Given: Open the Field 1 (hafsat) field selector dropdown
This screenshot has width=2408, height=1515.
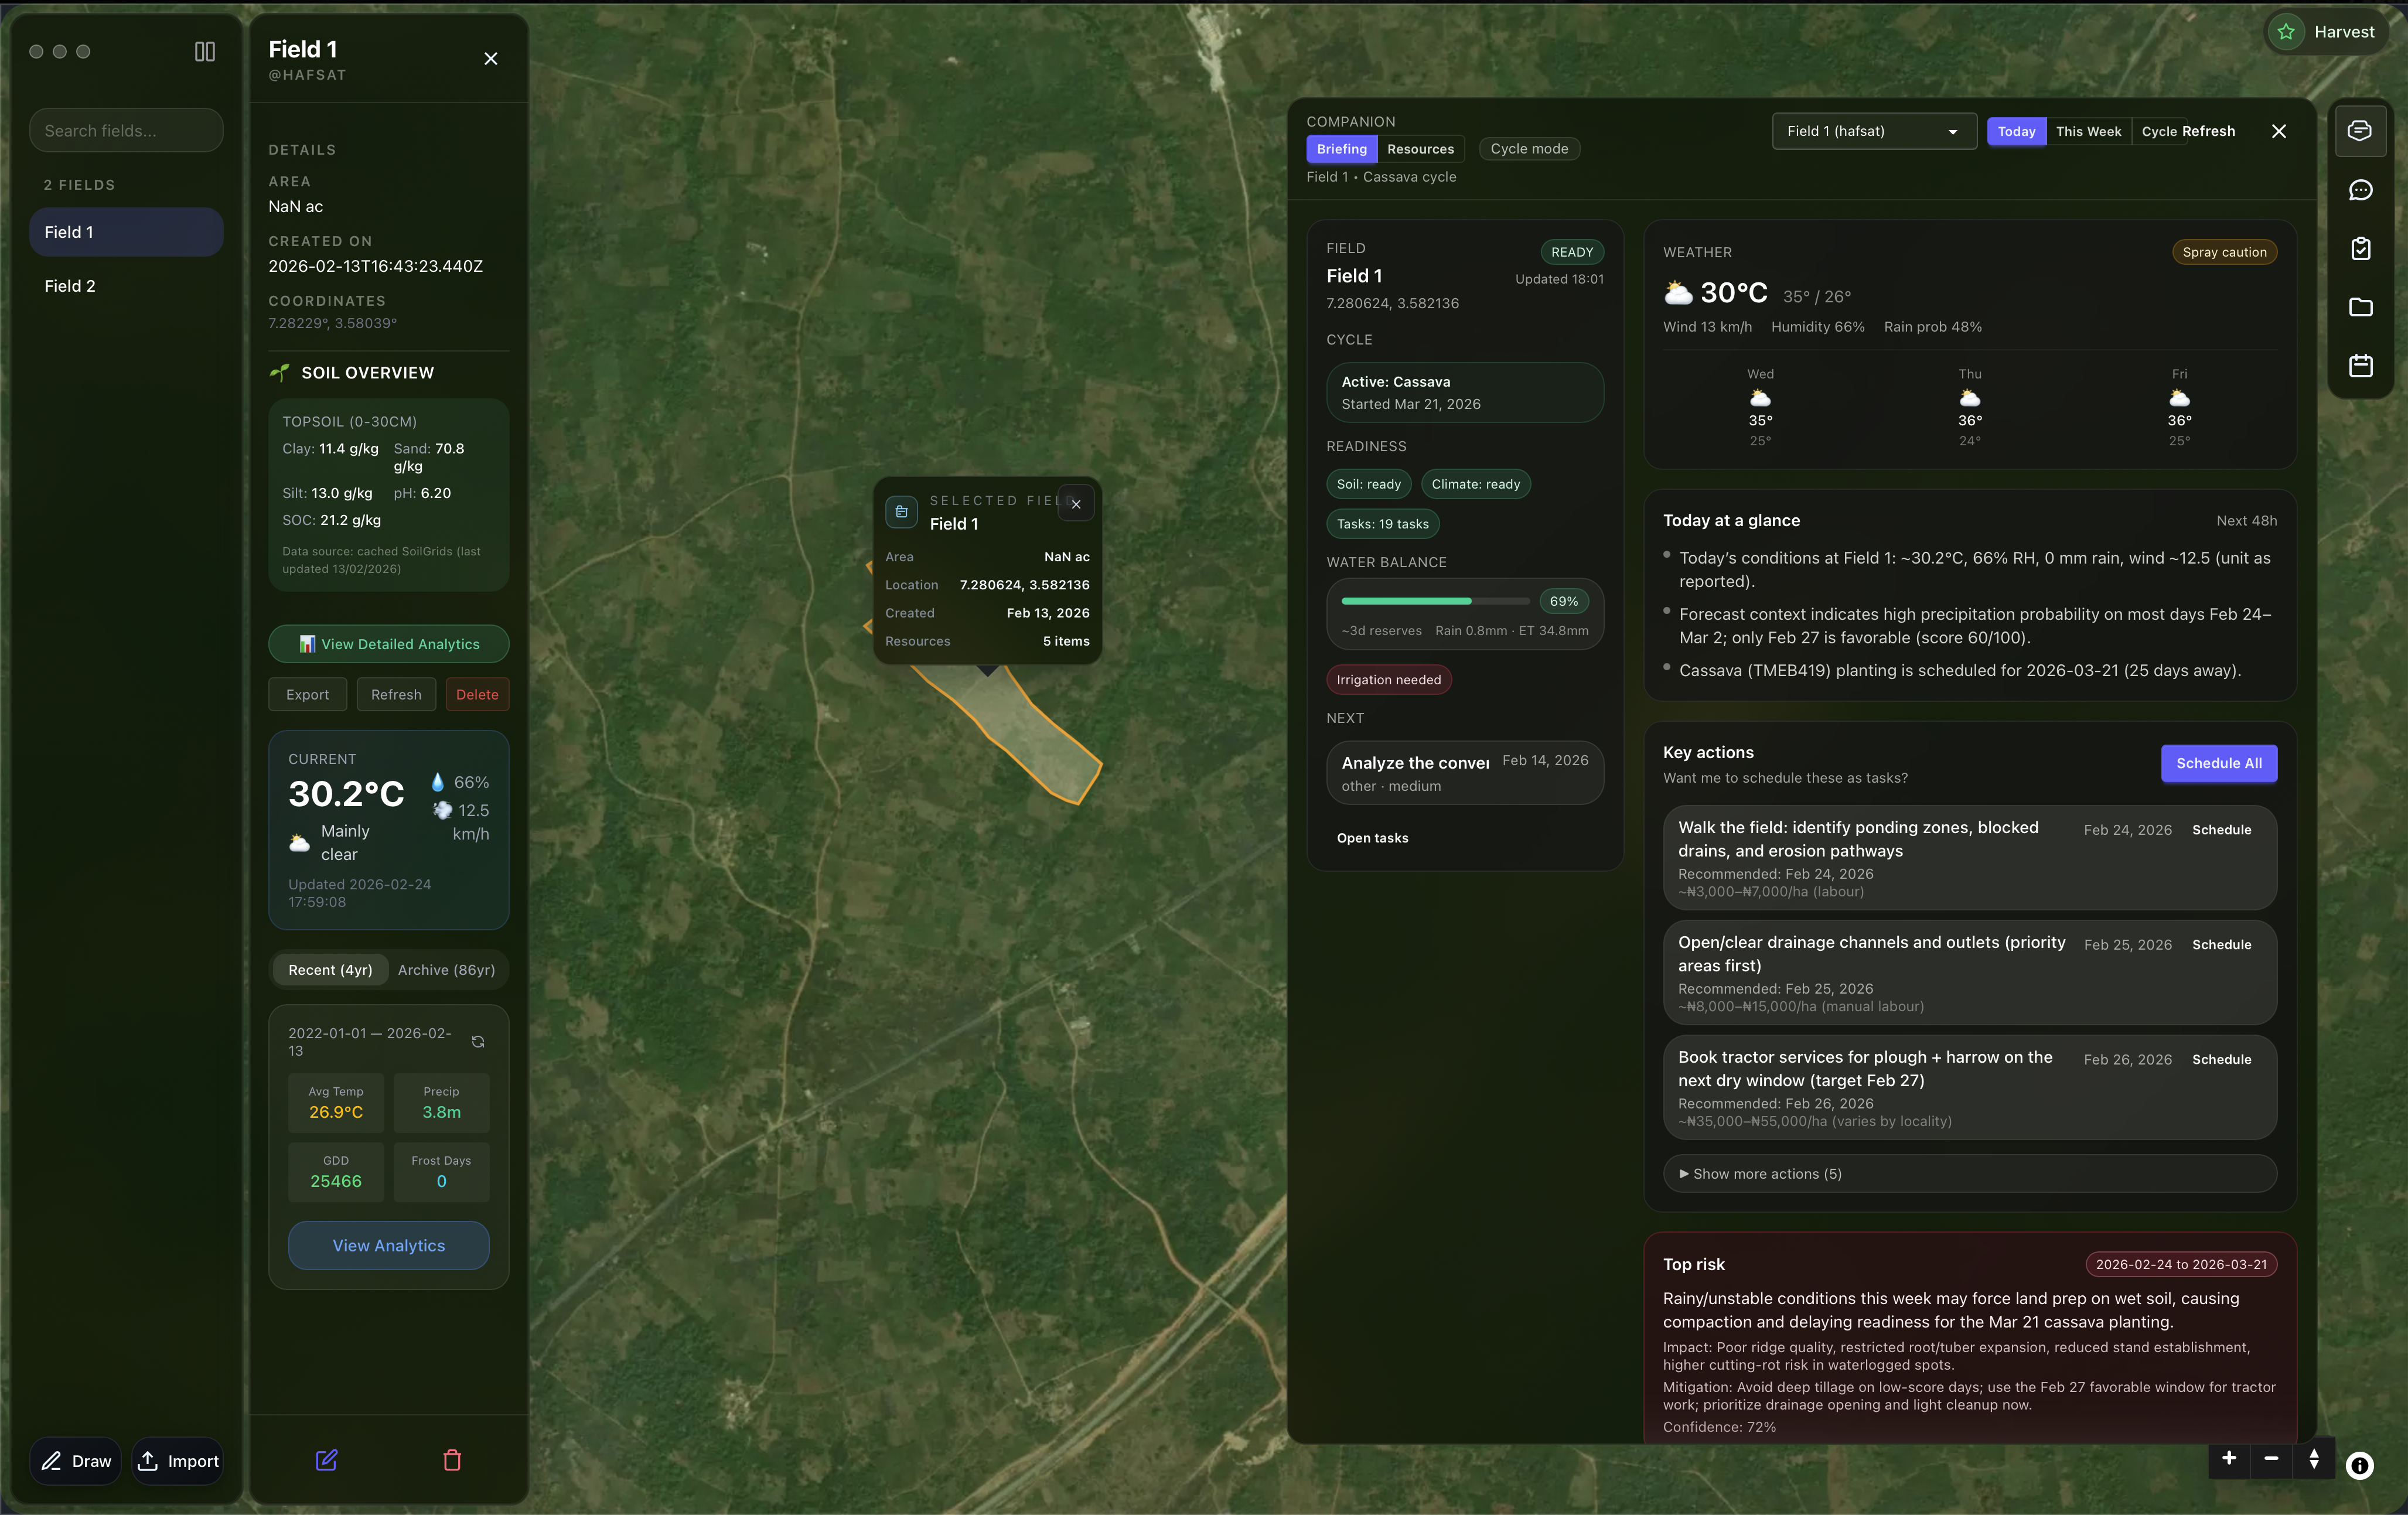Looking at the screenshot, I should (x=1873, y=131).
